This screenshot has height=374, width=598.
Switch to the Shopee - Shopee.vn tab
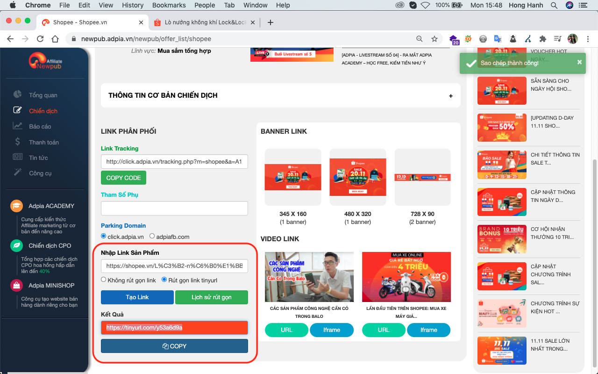point(93,22)
